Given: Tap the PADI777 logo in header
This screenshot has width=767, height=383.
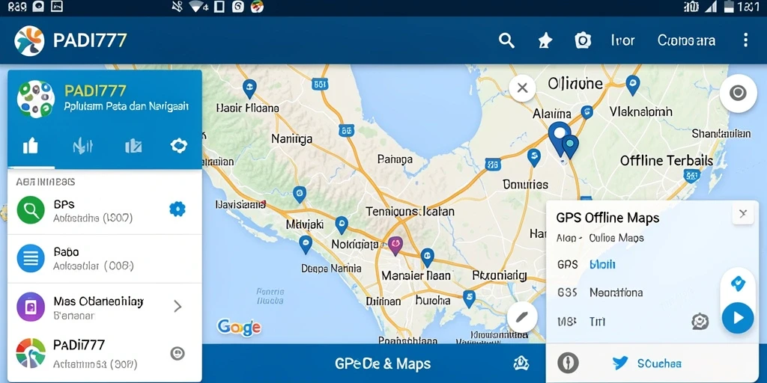Looking at the screenshot, I should [x=29, y=40].
